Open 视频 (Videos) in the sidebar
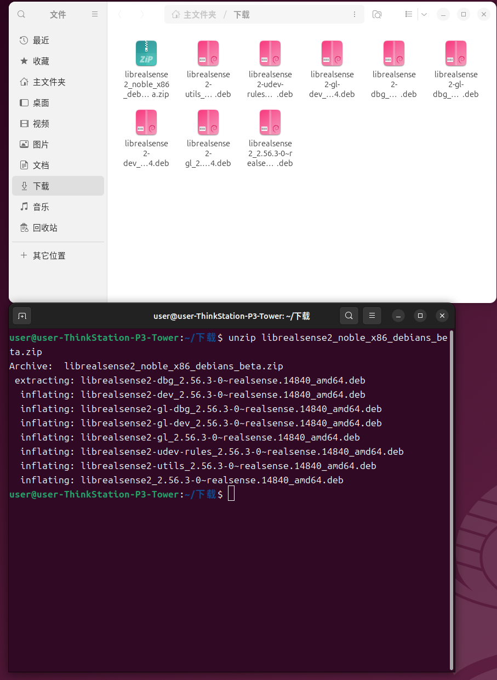The image size is (497, 680). click(x=58, y=123)
